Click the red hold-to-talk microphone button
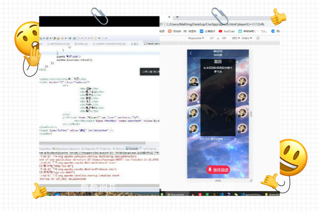Screen dimensions: 319x212 (218, 170)
